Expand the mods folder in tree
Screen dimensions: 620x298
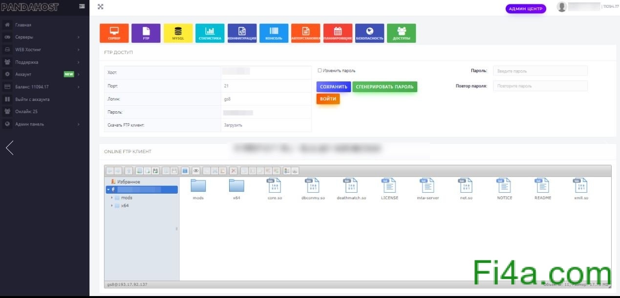click(x=112, y=198)
